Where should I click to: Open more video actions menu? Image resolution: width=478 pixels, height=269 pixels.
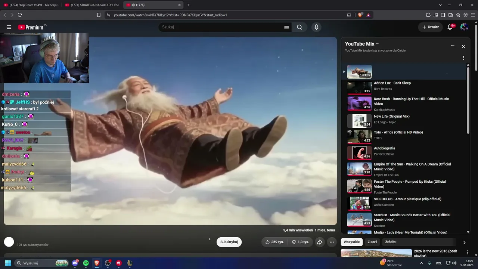click(332, 242)
